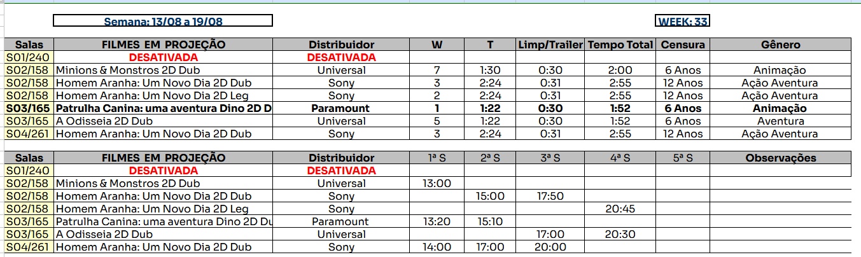Click the 'Tempo Total' column header

click(620, 45)
